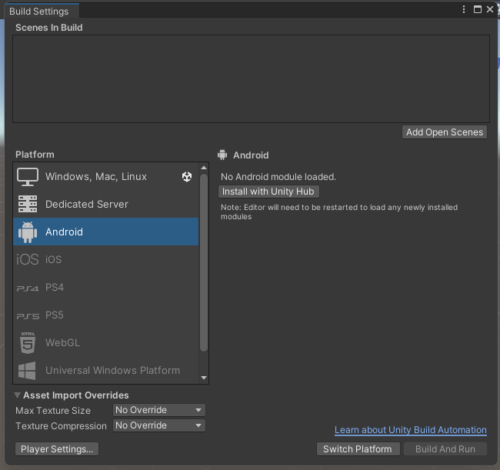Click Install with Unity Hub button

pos(268,192)
